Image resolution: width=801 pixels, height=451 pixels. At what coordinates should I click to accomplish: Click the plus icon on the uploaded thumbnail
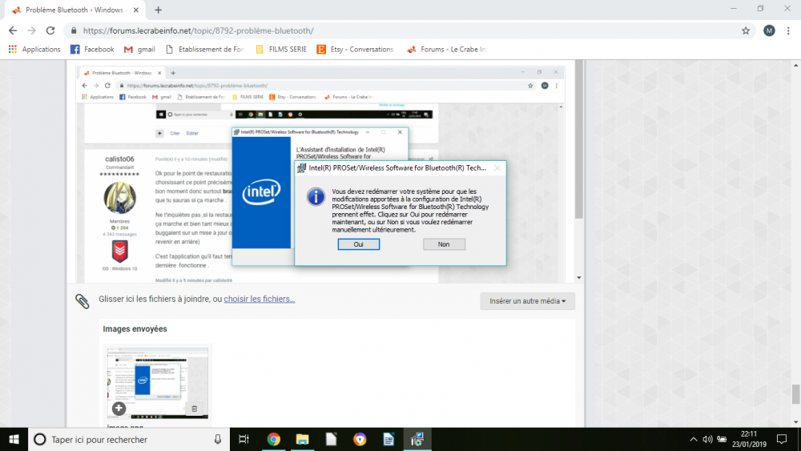click(119, 409)
